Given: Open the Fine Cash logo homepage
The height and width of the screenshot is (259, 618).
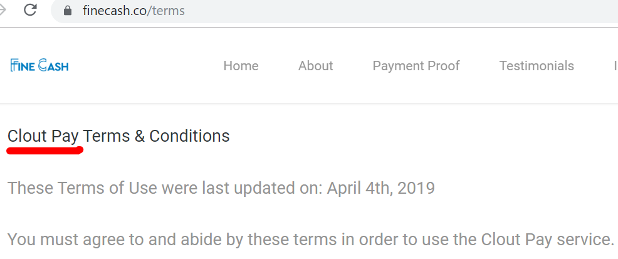Looking at the screenshot, I should [39, 65].
